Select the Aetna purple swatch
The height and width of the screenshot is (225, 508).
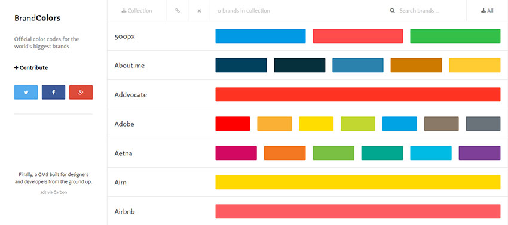(x=479, y=153)
